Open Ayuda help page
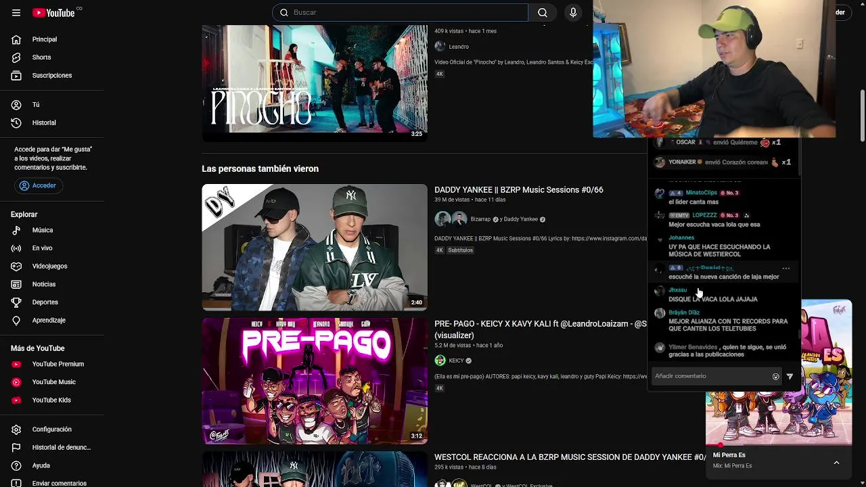 click(52, 465)
